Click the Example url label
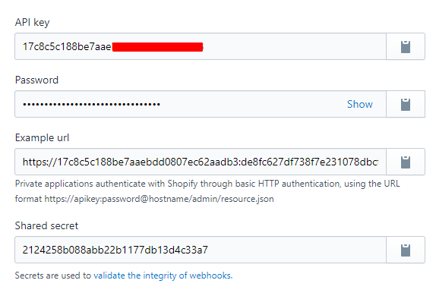Image resolution: width=436 pixels, height=296 pixels. click(x=42, y=138)
